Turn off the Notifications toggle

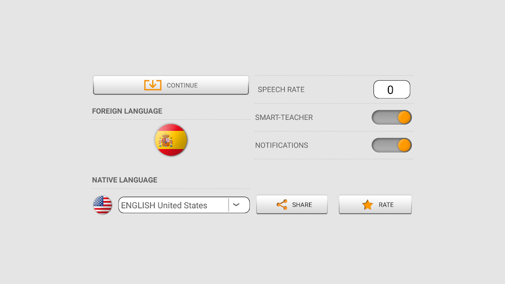click(x=392, y=145)
